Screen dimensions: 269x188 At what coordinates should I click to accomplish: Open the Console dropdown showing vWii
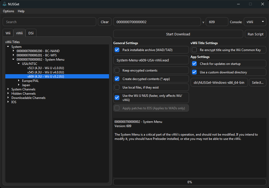pos(255,22)
